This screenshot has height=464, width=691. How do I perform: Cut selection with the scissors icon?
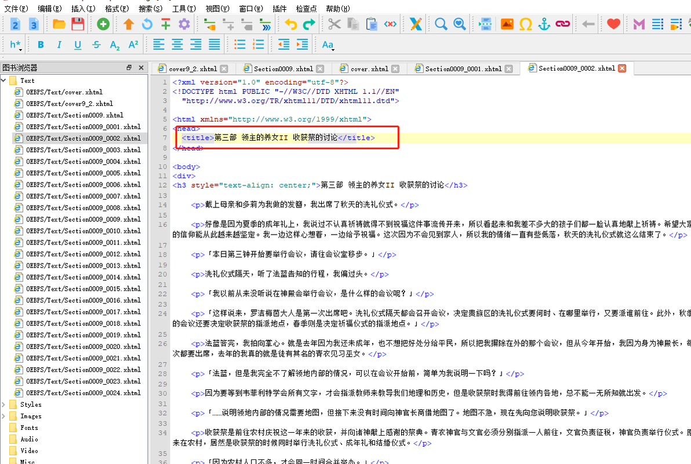click(x=334, y=24)
